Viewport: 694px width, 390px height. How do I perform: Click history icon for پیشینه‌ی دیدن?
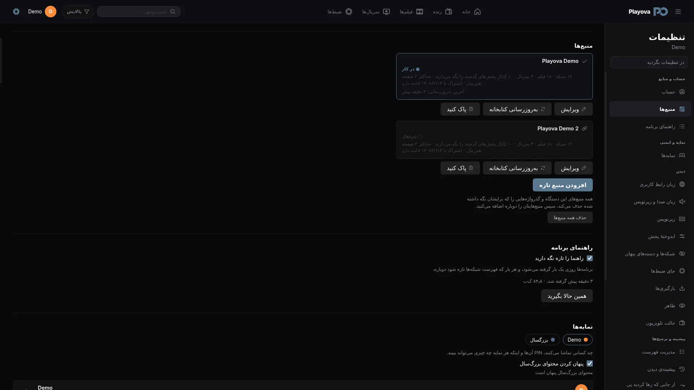(682, 369)
